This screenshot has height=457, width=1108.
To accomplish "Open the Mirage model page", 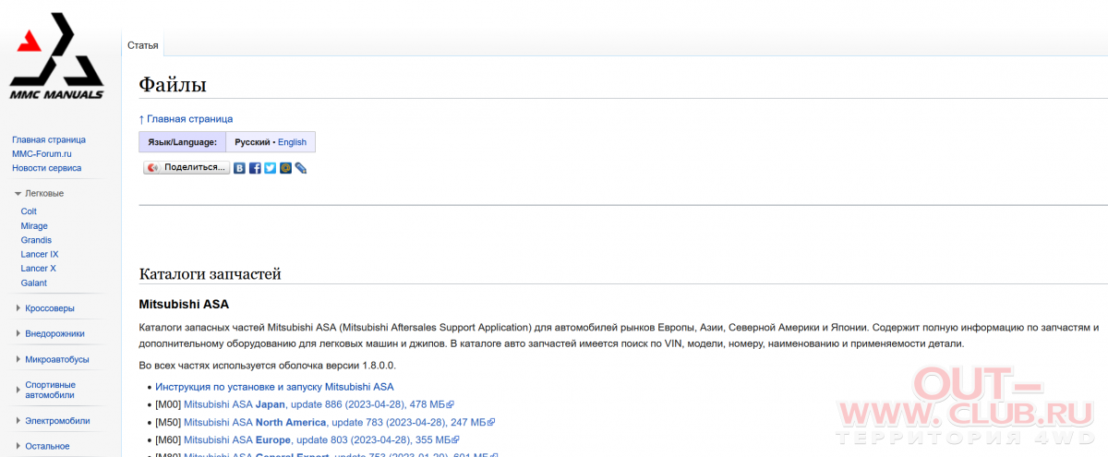I will (34, 225).
